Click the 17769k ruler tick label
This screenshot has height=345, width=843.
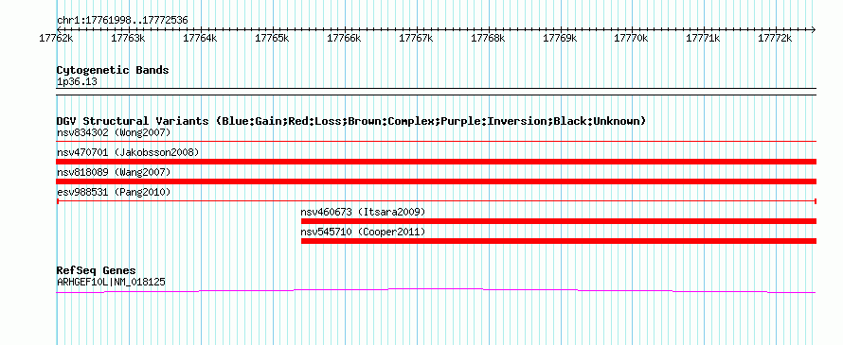561,39
